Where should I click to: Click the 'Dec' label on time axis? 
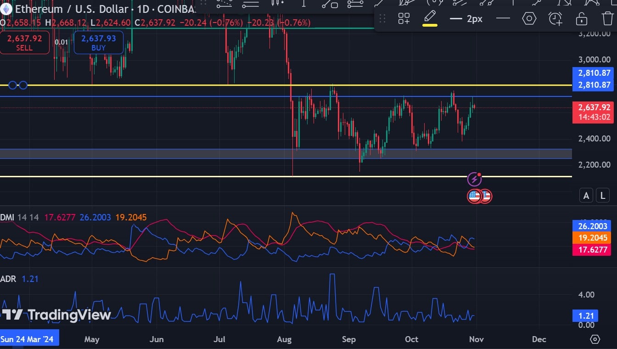pos(539,339)
